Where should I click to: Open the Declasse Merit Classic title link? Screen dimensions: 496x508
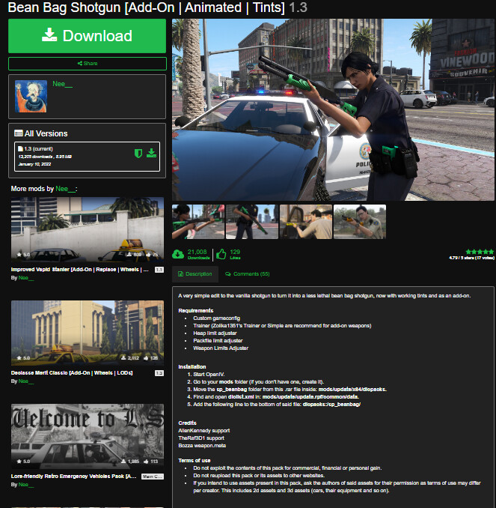click(x=72, y=373)
